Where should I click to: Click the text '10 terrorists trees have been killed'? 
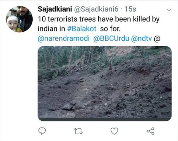85,19
